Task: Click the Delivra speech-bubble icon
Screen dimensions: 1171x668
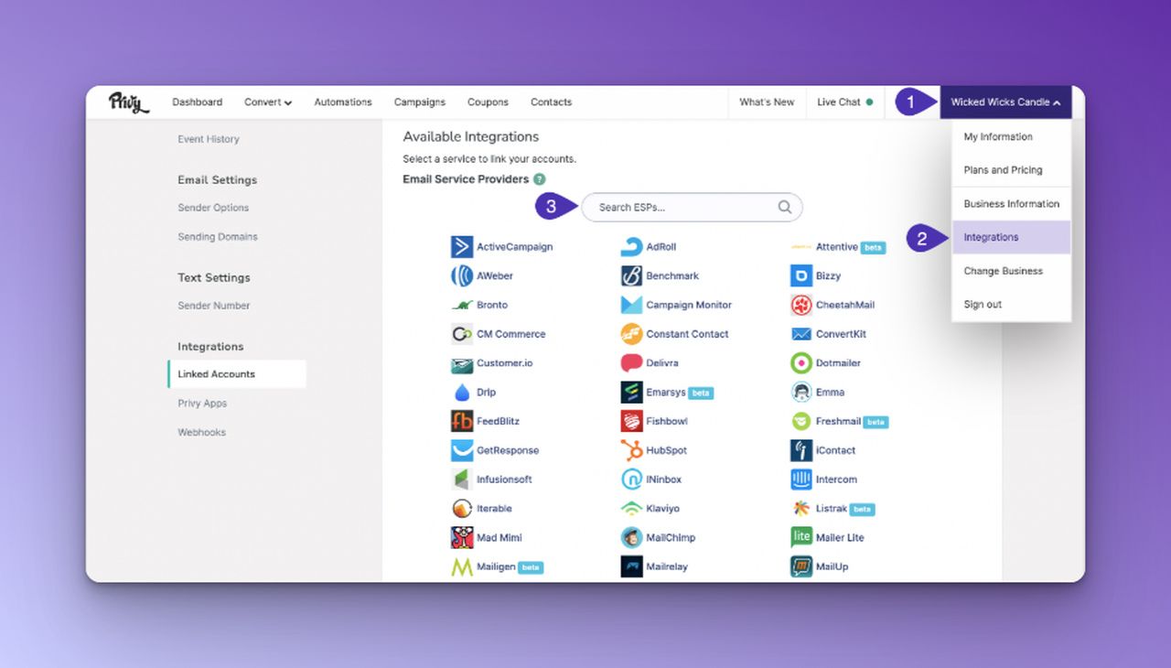Action: click(x=631, y=363)
